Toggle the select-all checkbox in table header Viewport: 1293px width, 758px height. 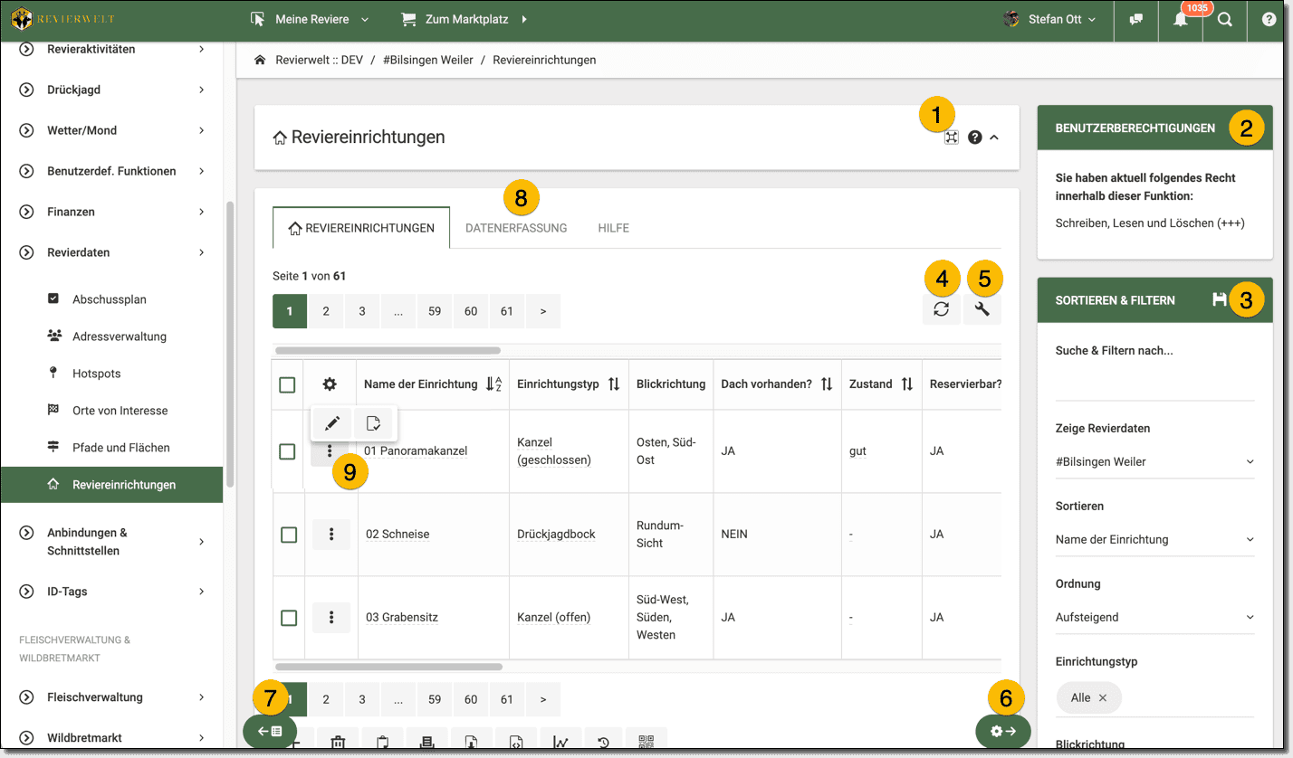[x=287, y=384]
